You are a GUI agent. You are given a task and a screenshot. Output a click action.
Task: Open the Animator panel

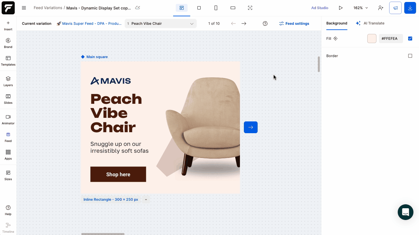(8, 119)
